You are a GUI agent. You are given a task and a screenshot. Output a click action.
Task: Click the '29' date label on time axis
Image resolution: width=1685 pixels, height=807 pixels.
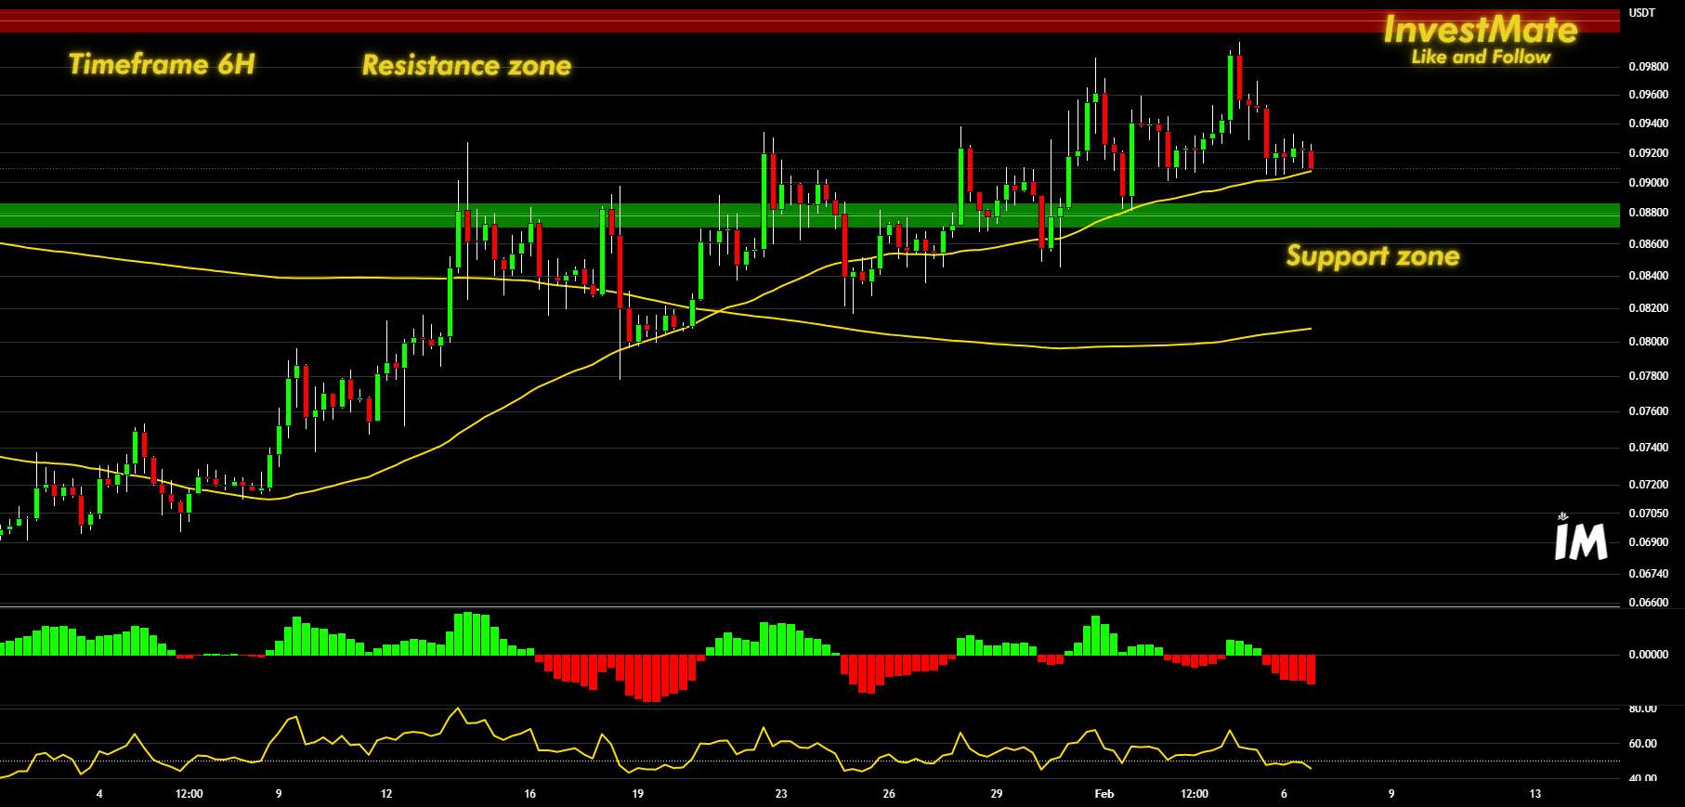[x=997, y=794]
